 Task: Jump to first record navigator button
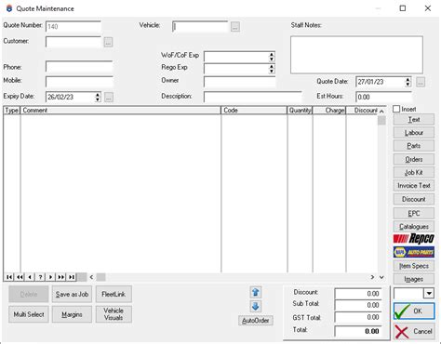9,277
